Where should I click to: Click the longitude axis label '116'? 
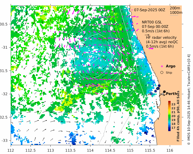click(170, 150)
